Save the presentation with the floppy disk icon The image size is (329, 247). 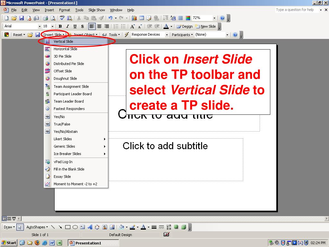[x=22, y=18]
